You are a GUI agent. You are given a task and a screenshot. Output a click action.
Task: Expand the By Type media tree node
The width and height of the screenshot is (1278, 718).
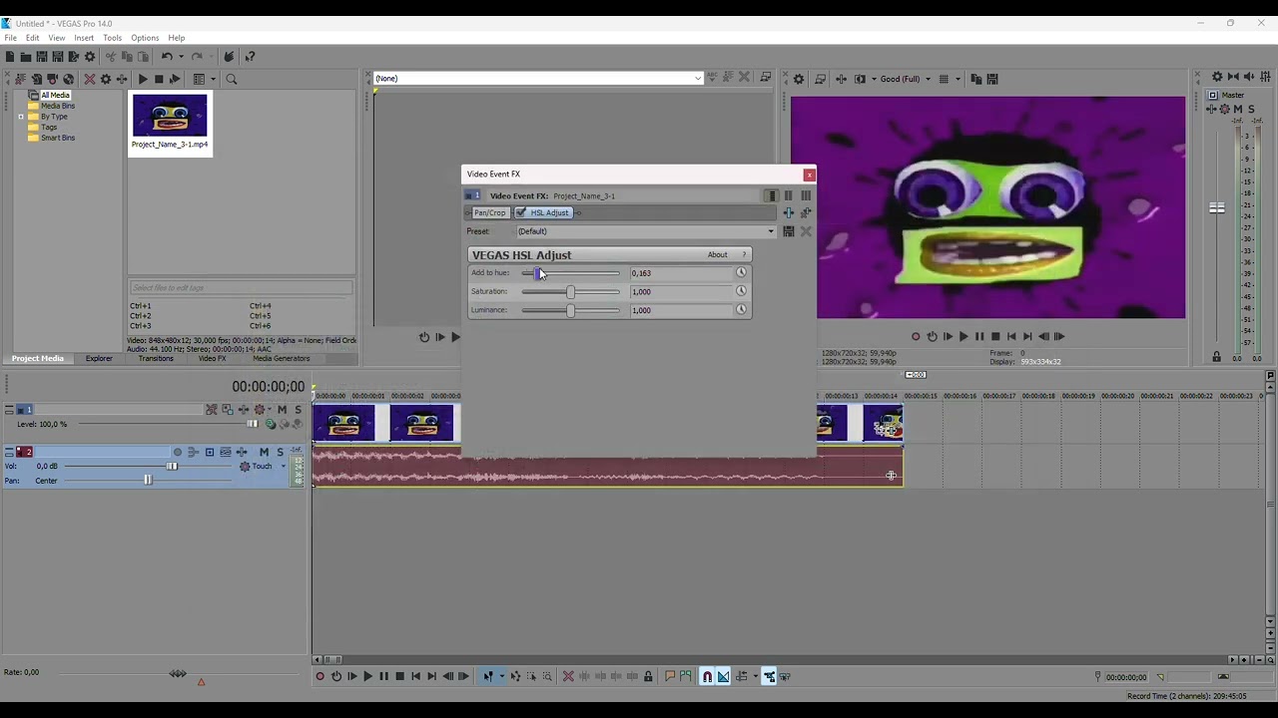point(21,117)
